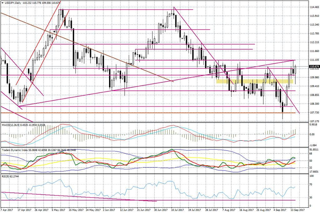The image size is (320, 213).
Task: Click the 15 May 2017 date label
Action: 76,210
